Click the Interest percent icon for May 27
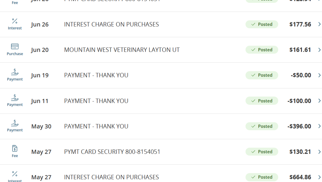 coord(15,174)
